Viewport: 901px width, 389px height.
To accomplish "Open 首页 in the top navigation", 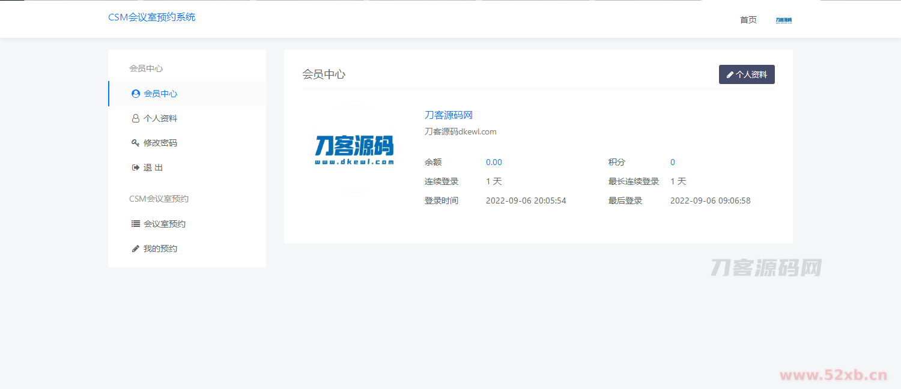I will [748, 20].
